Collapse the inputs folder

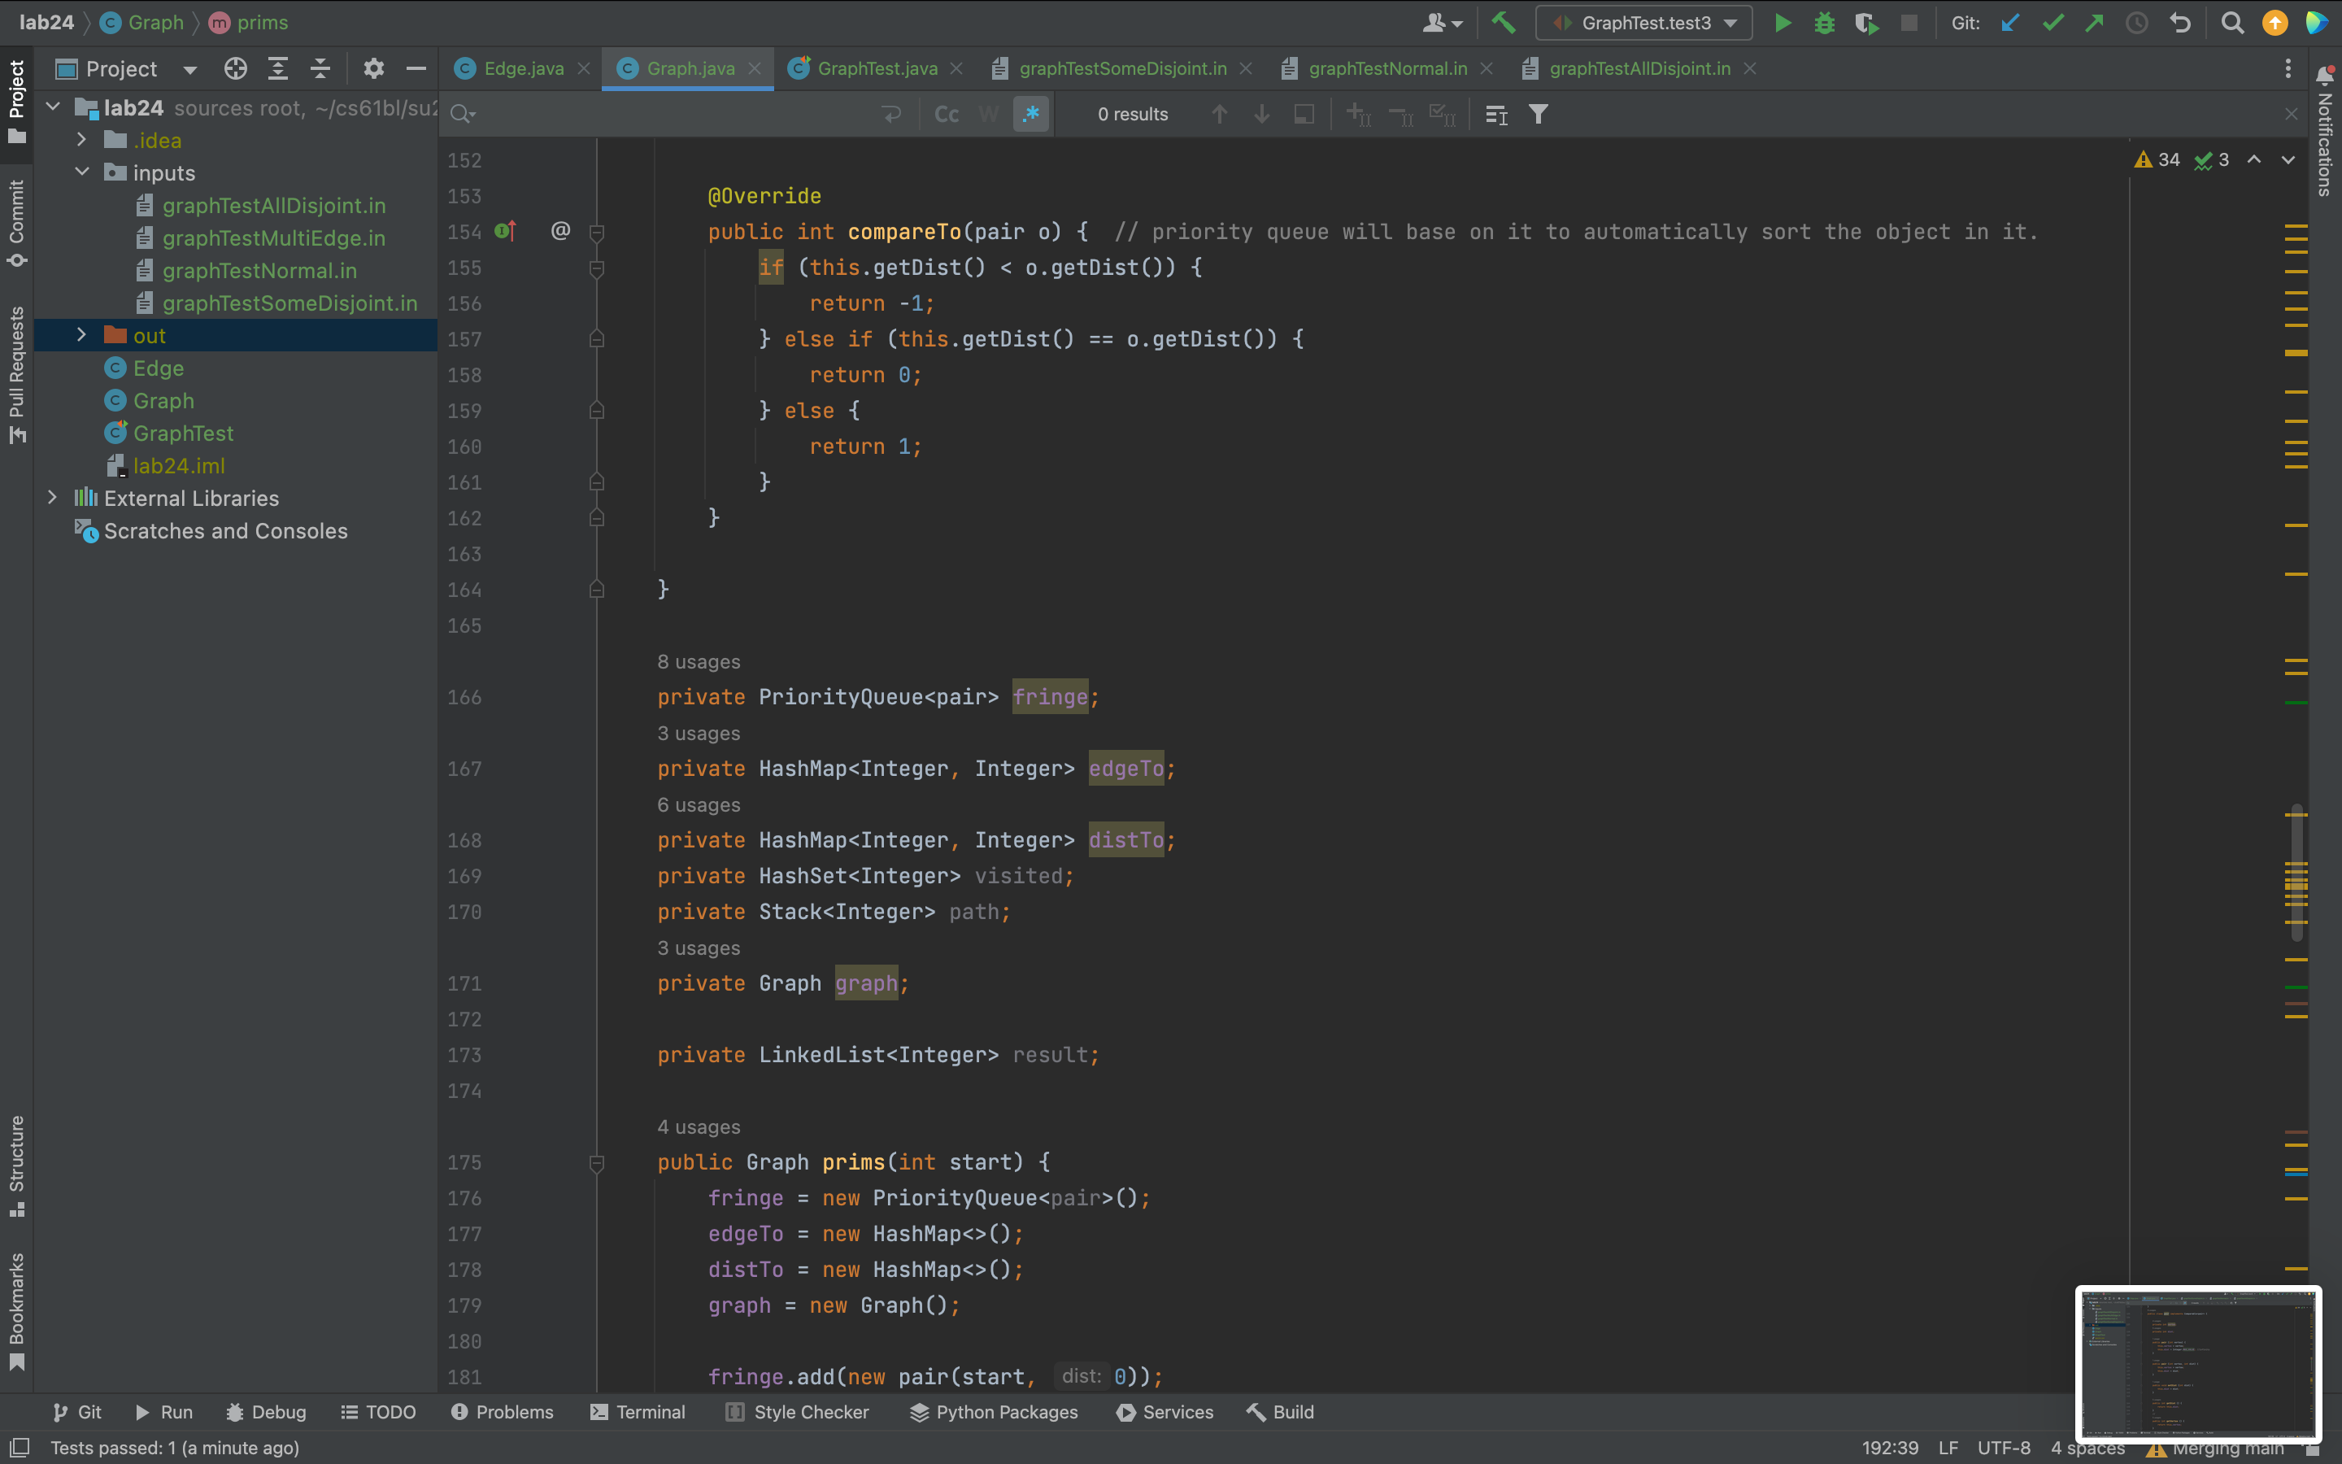click(82, 172)
